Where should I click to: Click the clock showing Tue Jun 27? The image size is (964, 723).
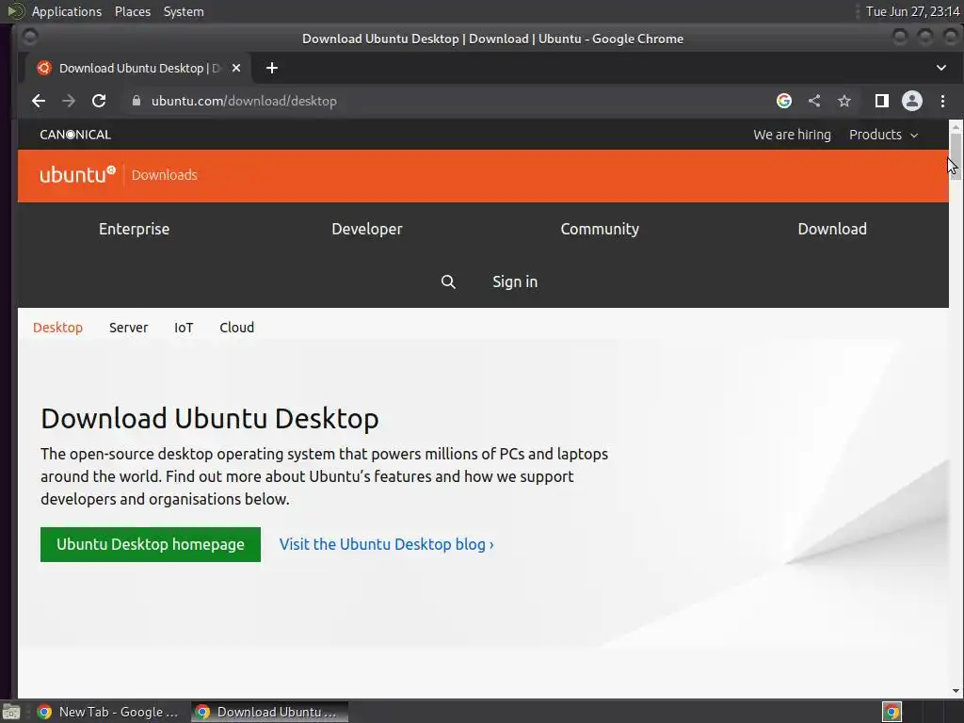pos(913,11)
